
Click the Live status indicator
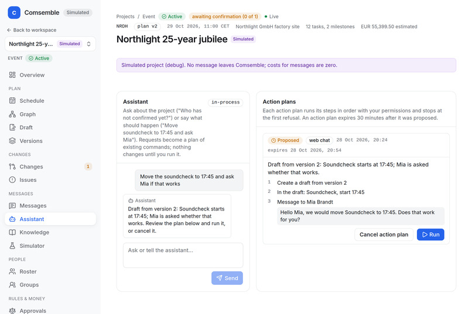272,16
